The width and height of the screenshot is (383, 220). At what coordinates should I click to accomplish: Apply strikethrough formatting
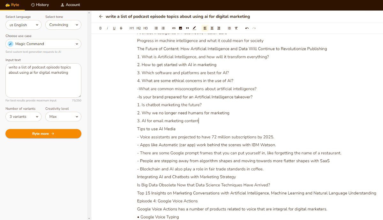pyautogui.click(x=121, y=28)
